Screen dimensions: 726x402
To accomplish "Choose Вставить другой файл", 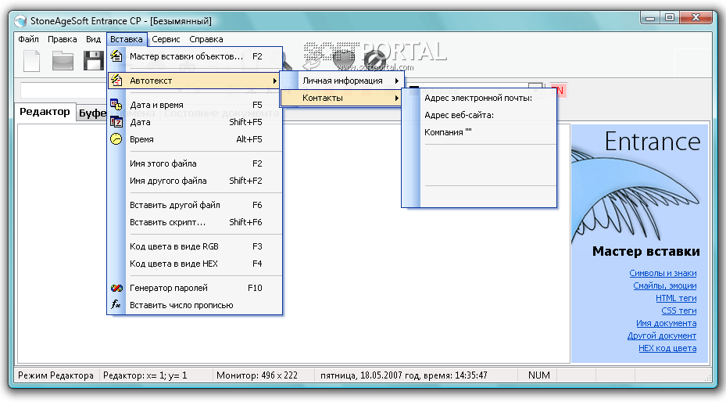I will click(195, 205).
